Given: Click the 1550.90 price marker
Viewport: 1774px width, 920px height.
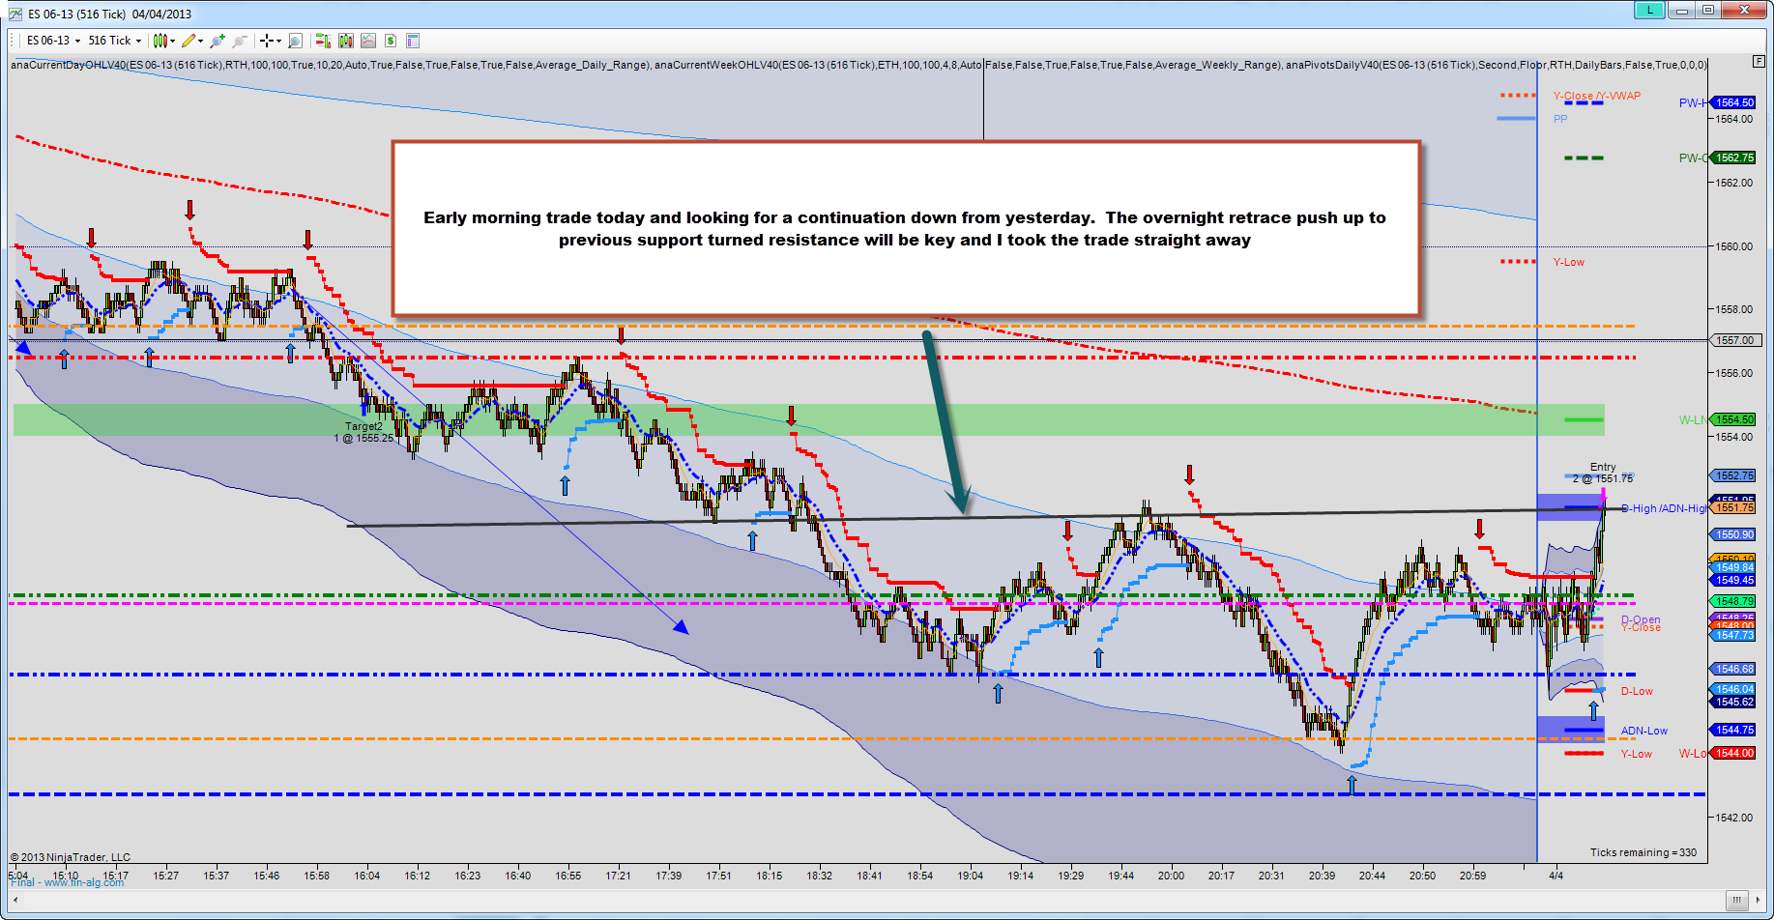Looking at the screenshot, I should [1734, 534].
